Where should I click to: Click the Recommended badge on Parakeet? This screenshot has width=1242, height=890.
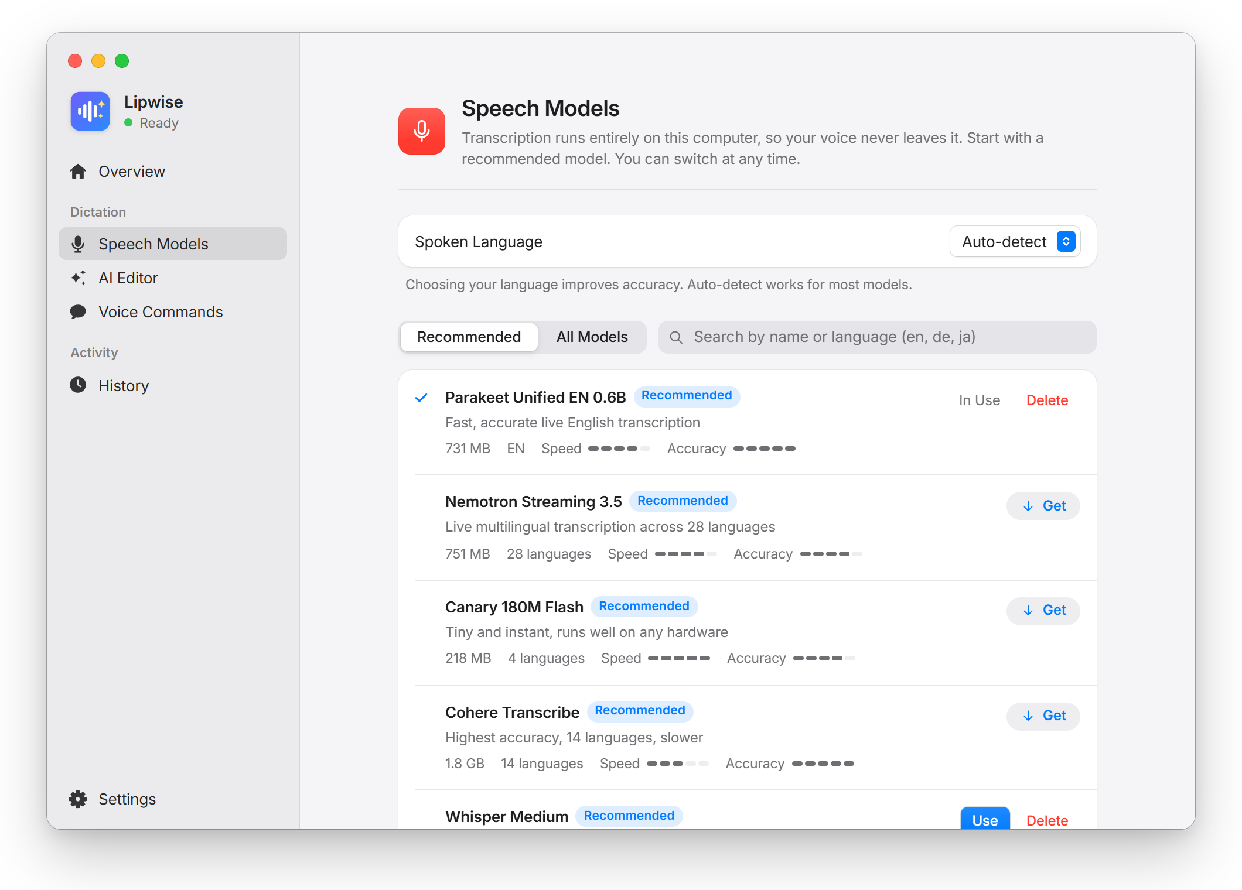click(x=687, y=396)
